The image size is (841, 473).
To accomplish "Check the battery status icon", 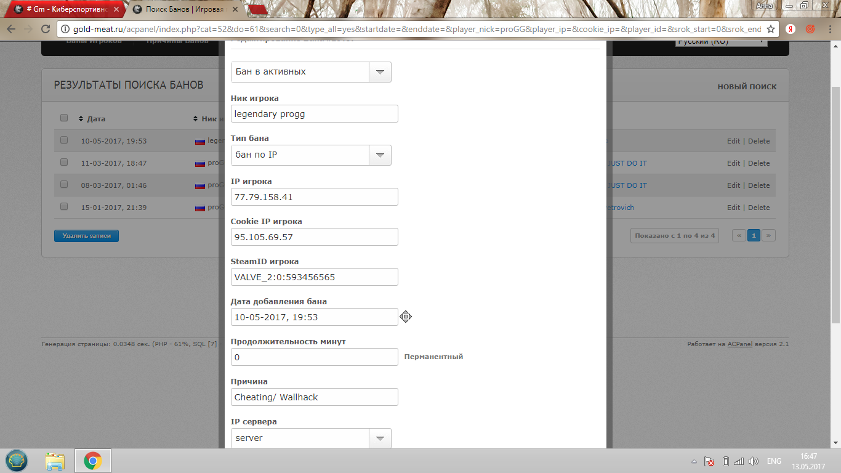I will [x=725, y=461].
